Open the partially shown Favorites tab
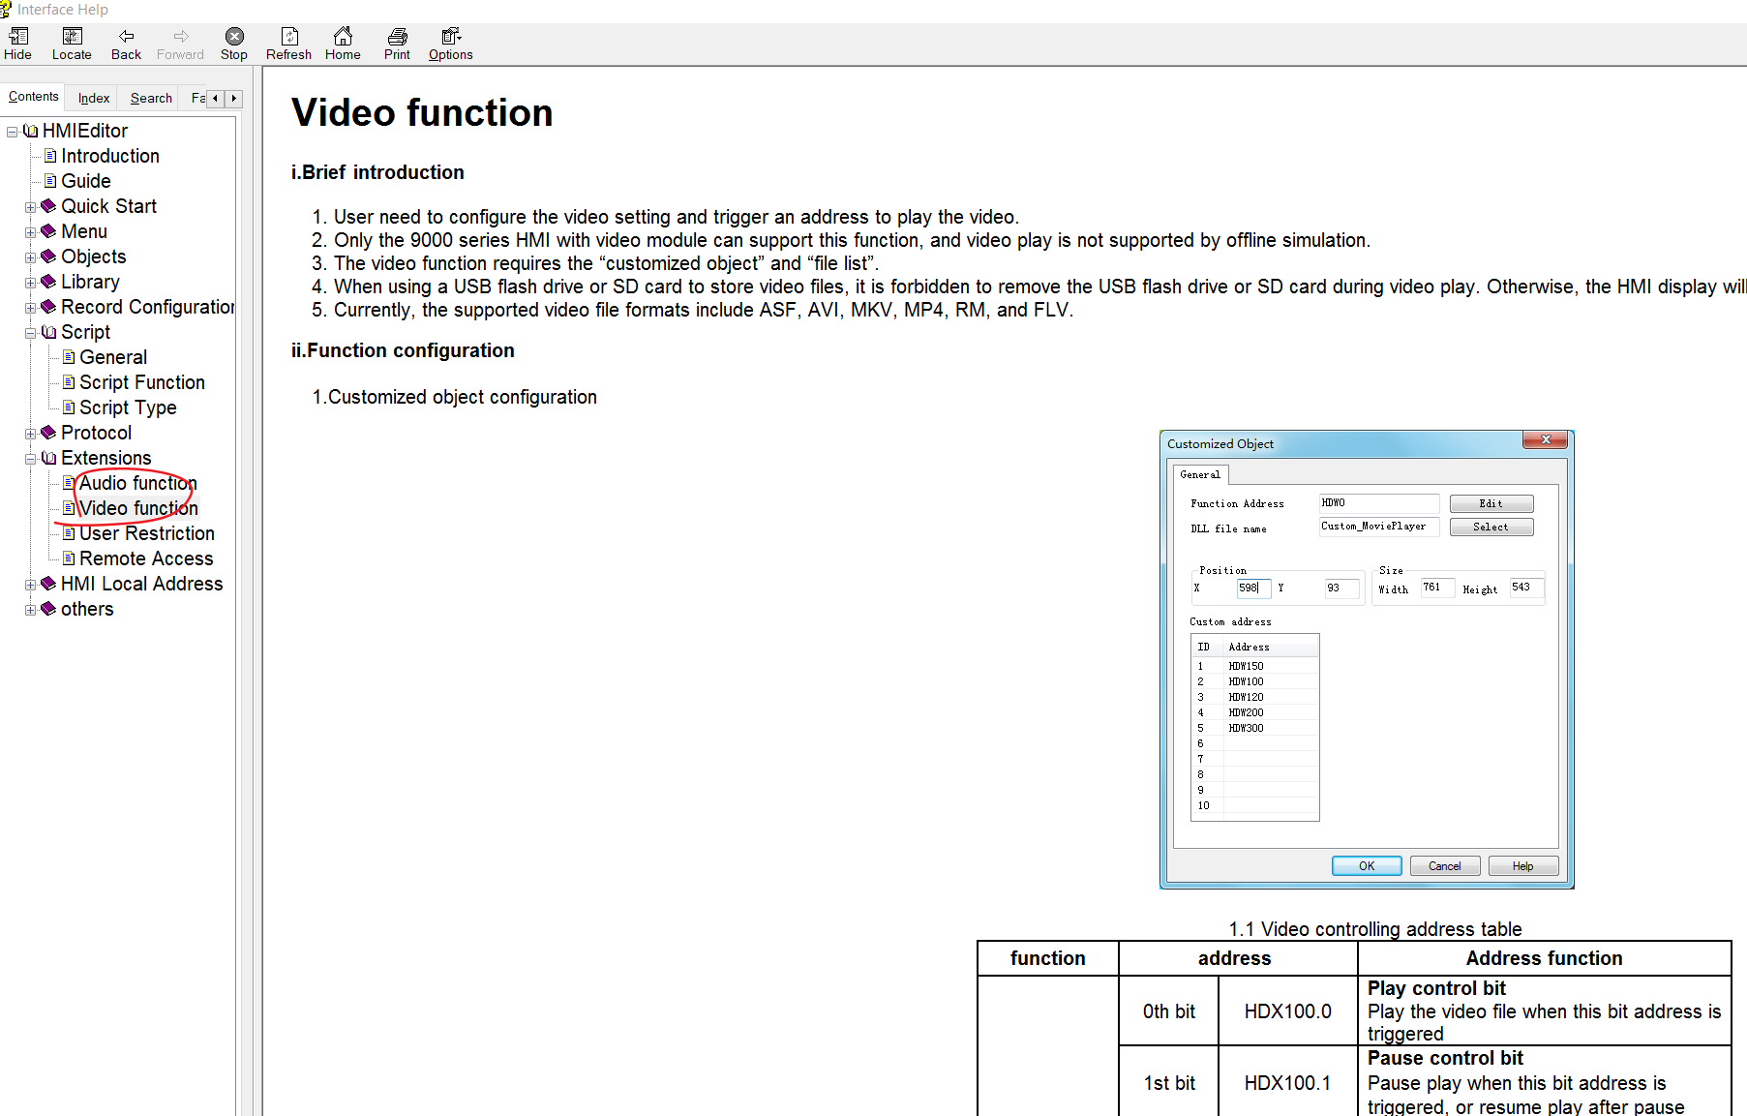Viewport: 1747px width, 1116px height. click(197, 98)
